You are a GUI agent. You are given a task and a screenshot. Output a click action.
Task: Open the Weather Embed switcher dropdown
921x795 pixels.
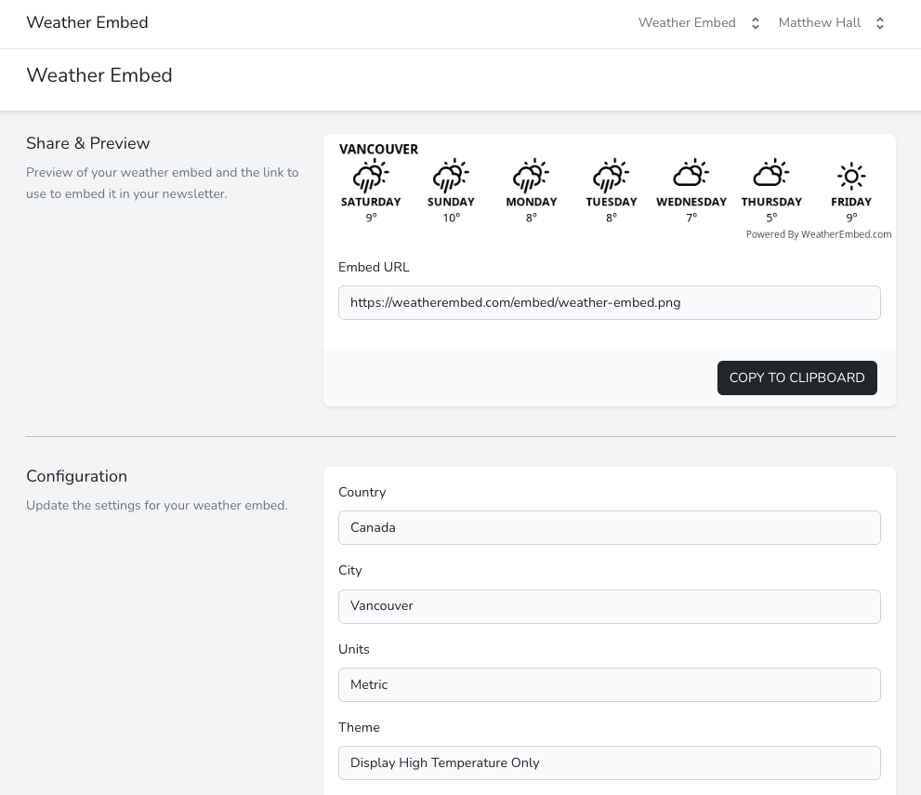699,23
